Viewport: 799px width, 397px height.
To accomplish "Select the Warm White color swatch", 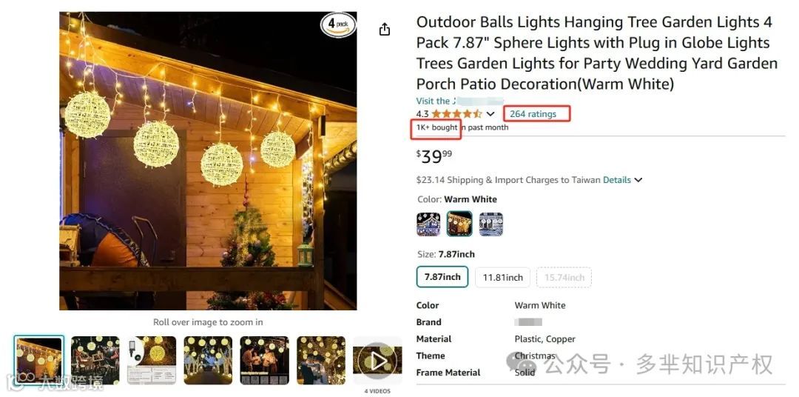I will [x=459, y=224].
